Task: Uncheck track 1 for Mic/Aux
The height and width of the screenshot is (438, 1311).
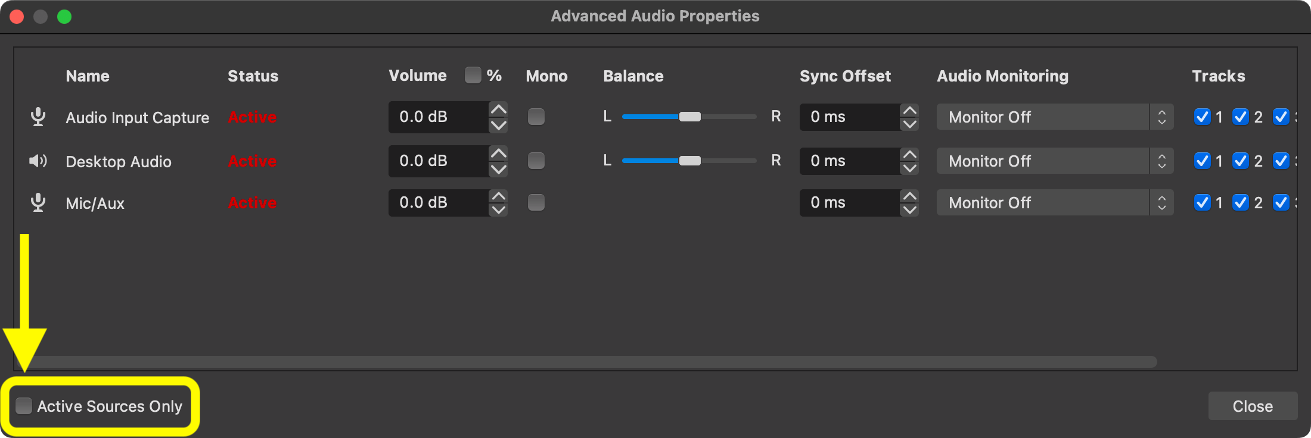Action: (1202, 202)
